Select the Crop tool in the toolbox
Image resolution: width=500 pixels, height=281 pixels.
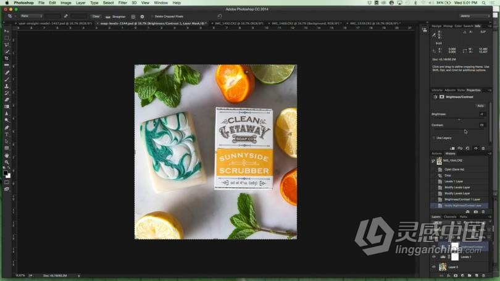7,59
